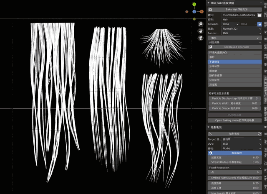The width and height of the screenshot is (267, 194).
Task: Select the 随机ID遮罩 bake channel row
Action: [235, 75]
